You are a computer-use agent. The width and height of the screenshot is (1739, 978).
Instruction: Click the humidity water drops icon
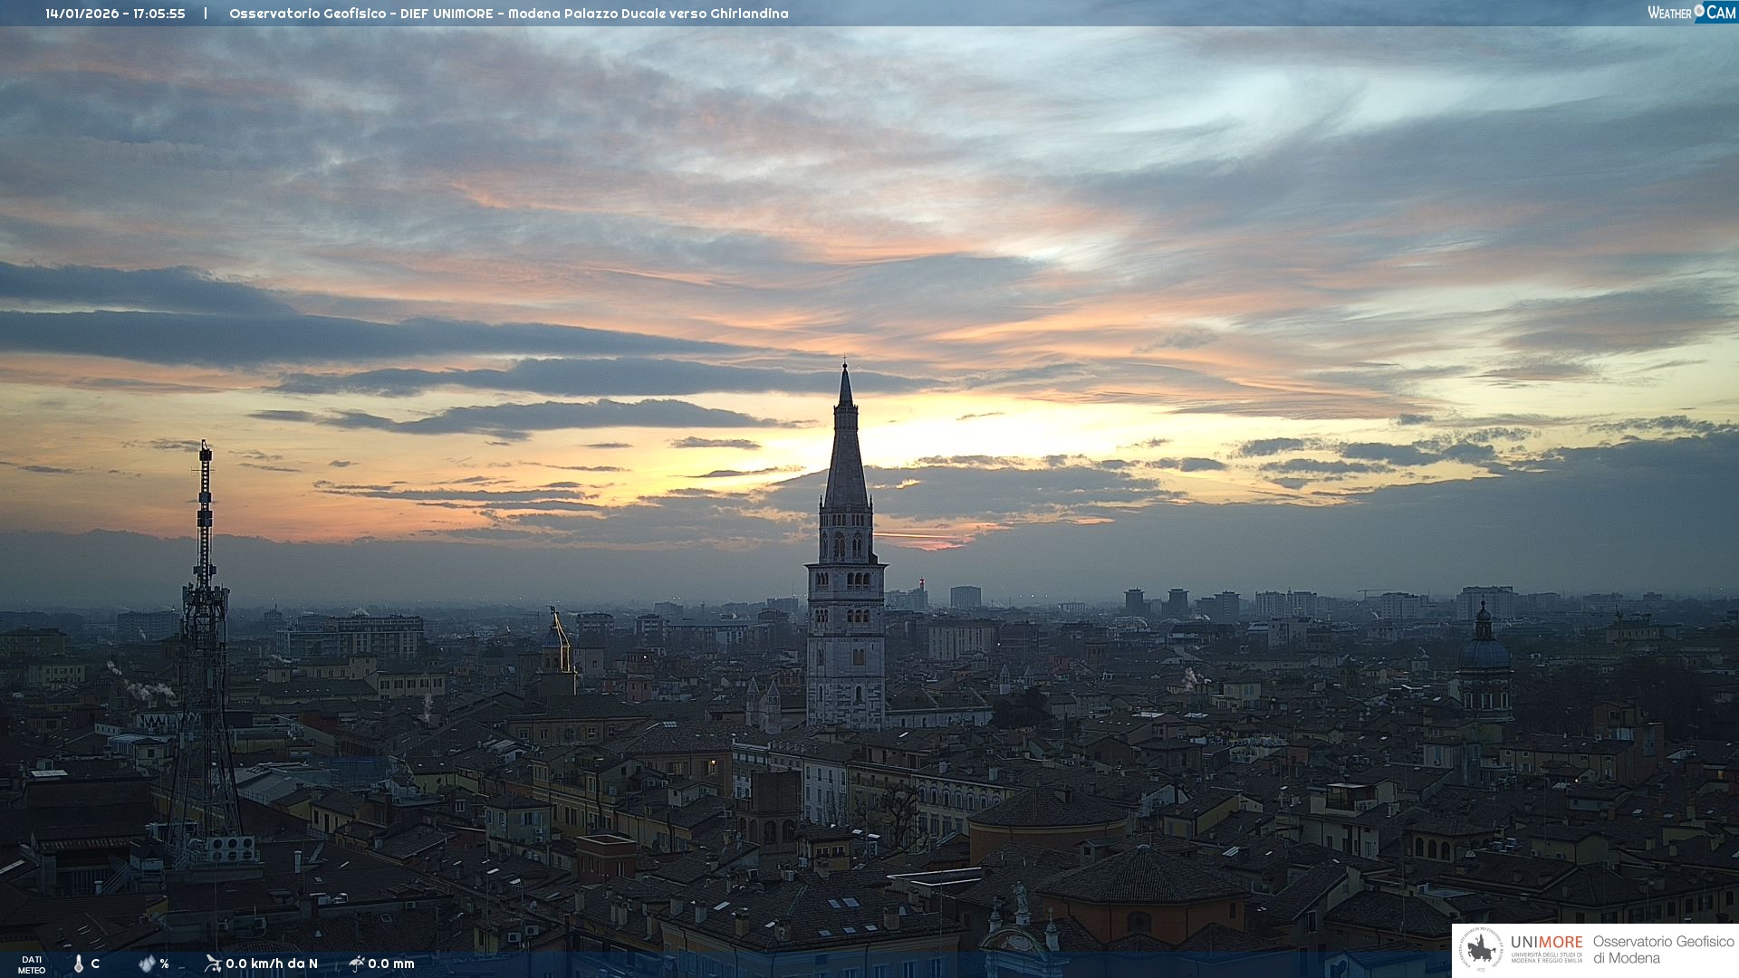click(147, 964)
